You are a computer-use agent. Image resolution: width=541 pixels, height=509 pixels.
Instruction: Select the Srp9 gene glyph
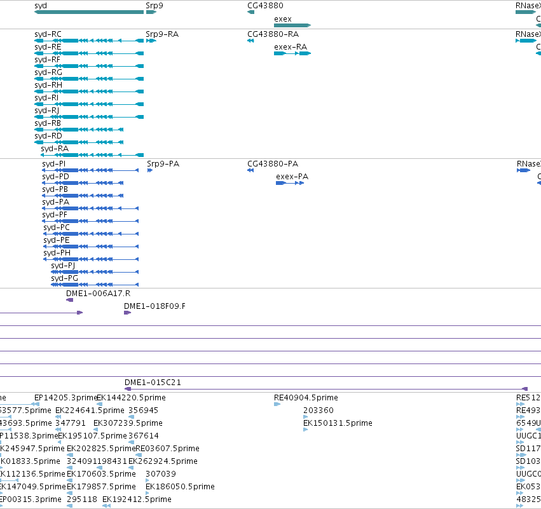(151, 12)
